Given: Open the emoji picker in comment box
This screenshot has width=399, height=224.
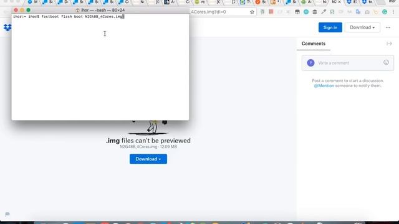Looking at the screenshot, I should [x=386, y=62].
